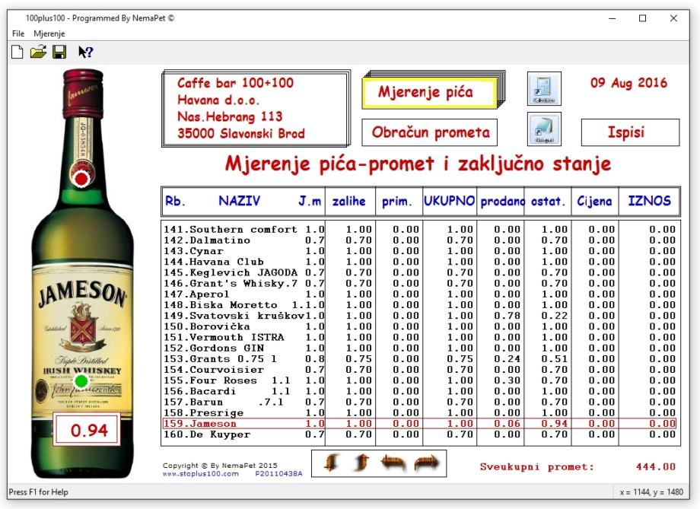Save using the floppy disk icon
This screenshot has height=509, width=700.
60,52
